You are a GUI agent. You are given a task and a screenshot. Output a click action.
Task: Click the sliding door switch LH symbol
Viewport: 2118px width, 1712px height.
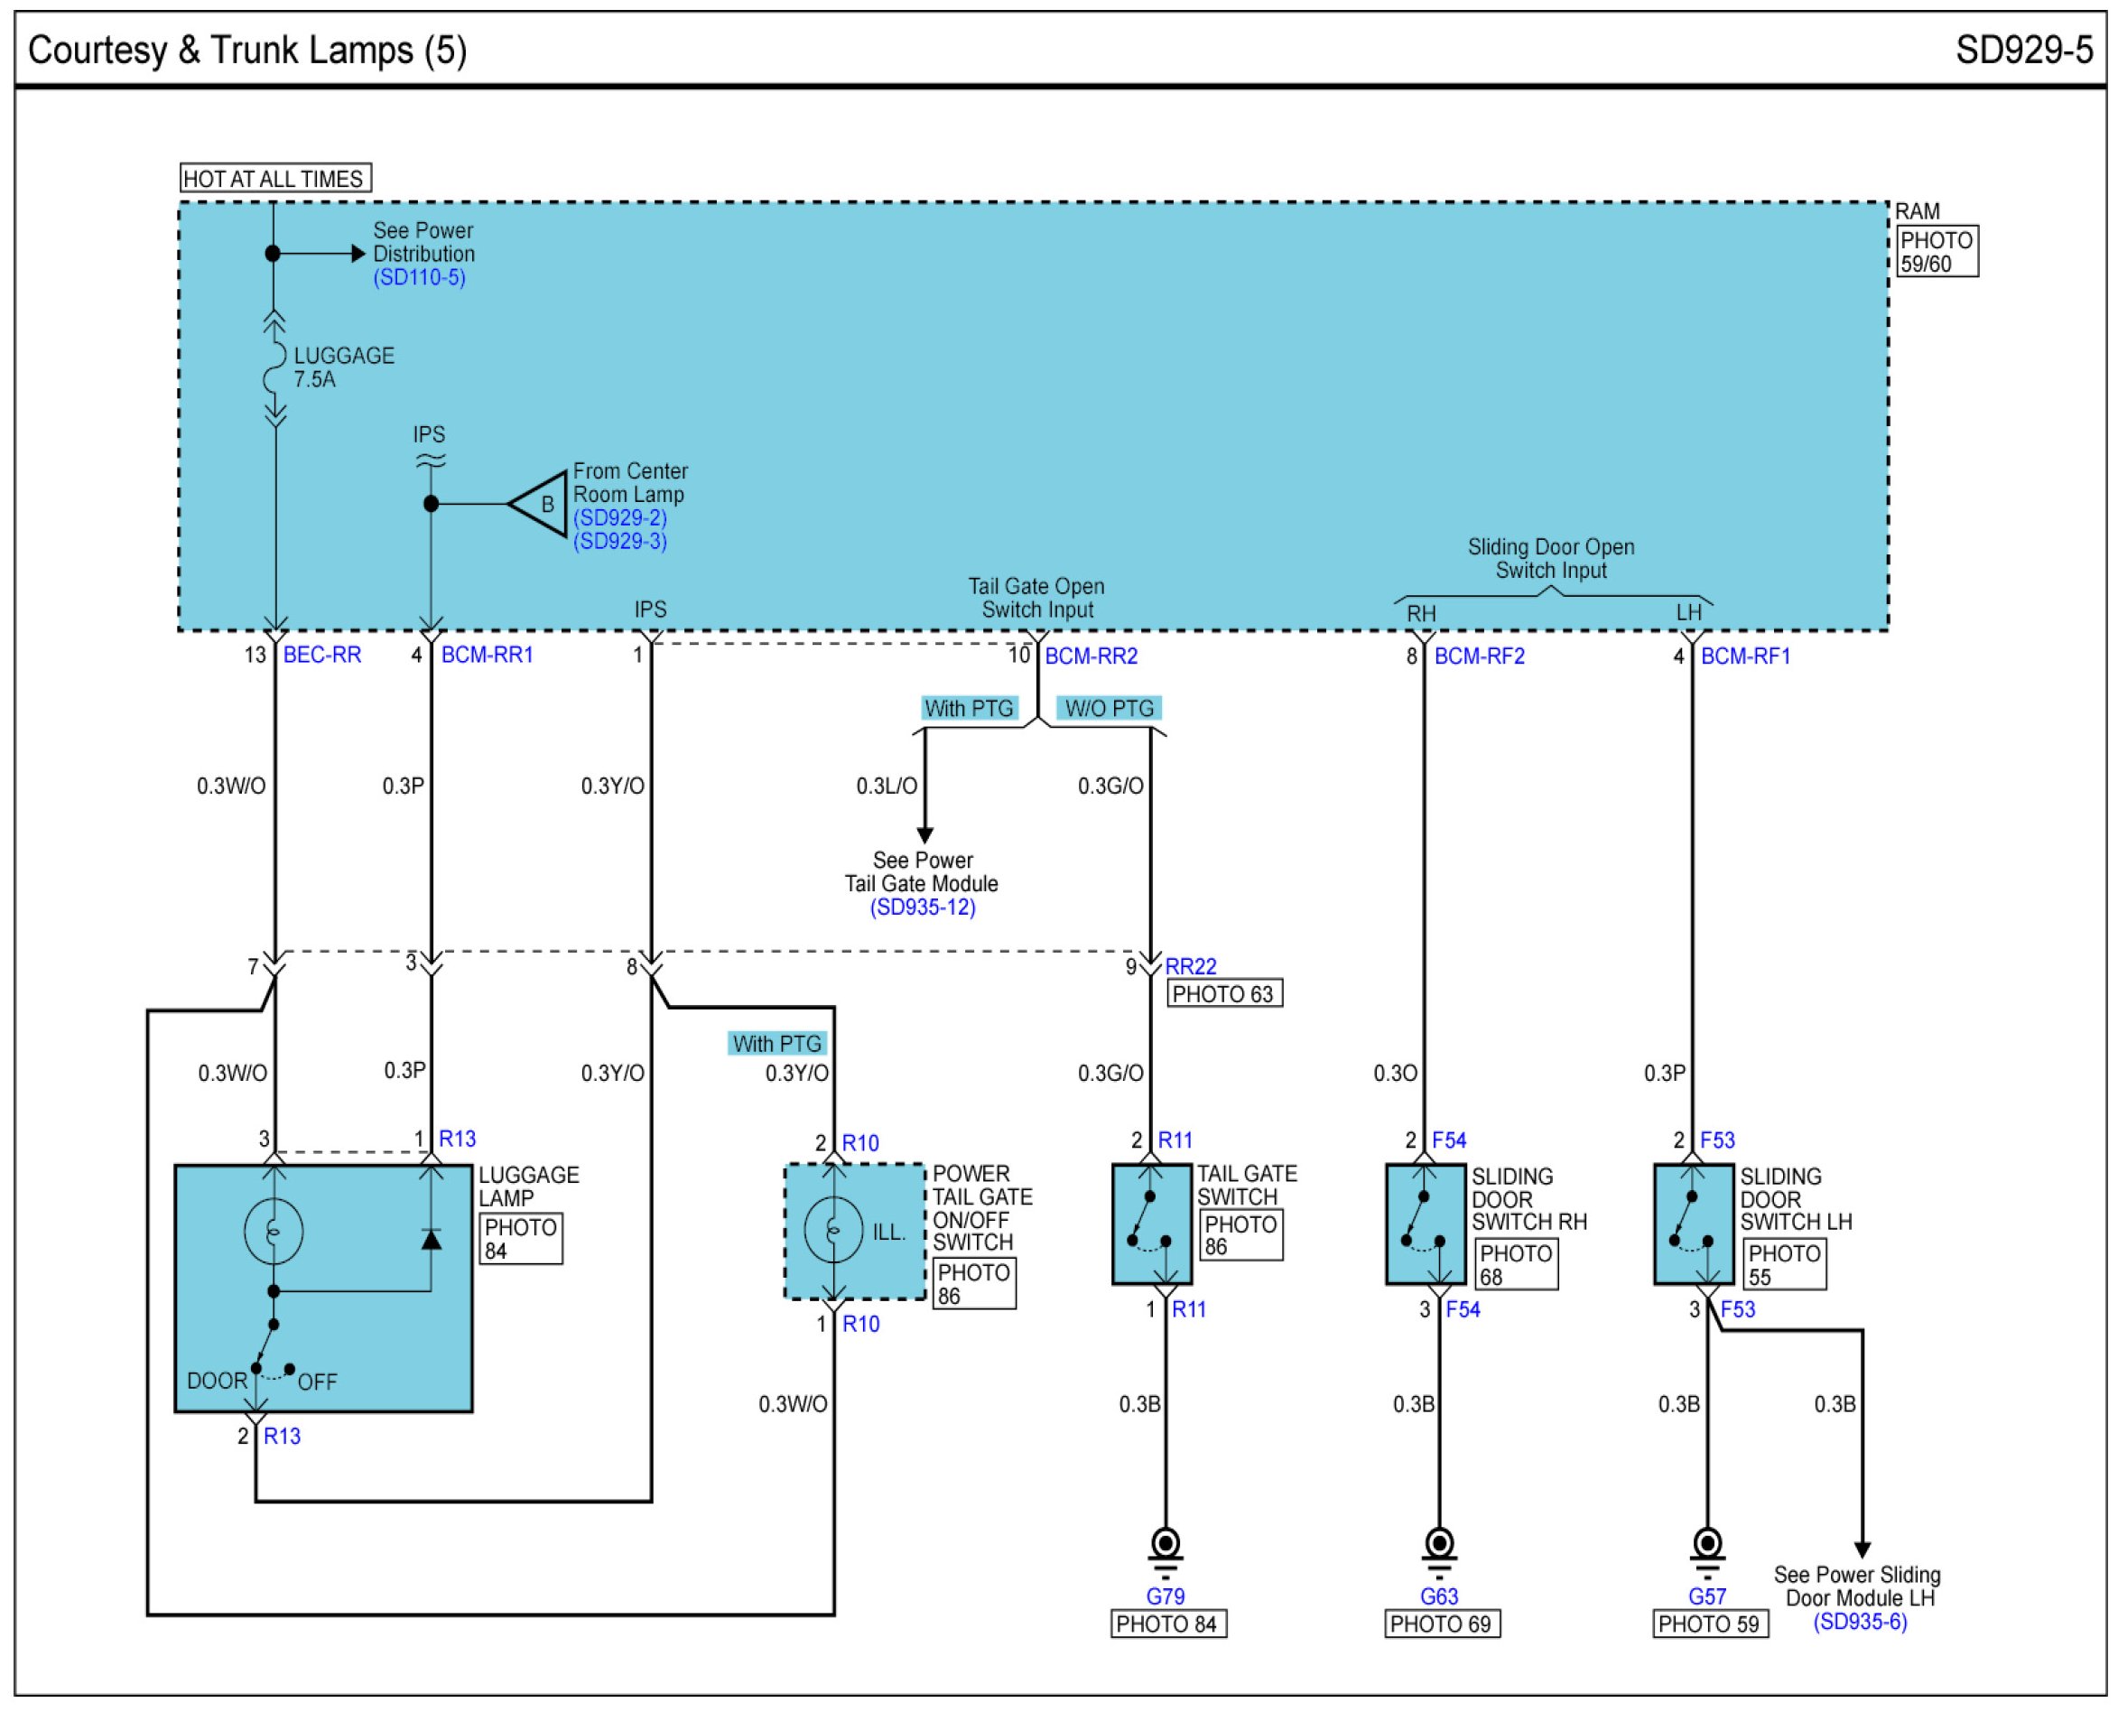pos(1693,1224)
